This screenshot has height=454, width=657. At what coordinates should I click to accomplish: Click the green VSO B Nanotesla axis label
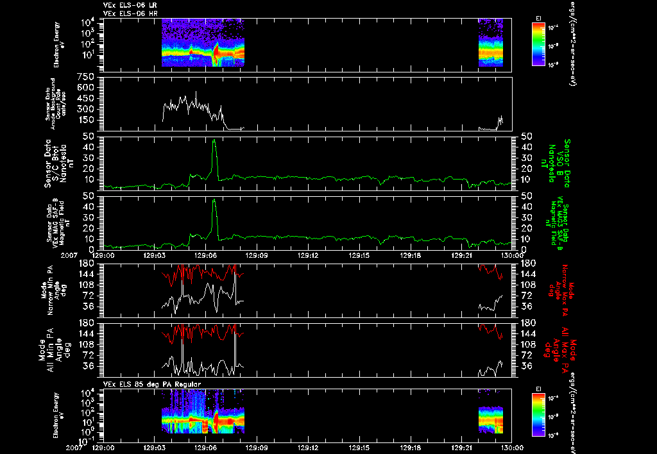(556, 164)
